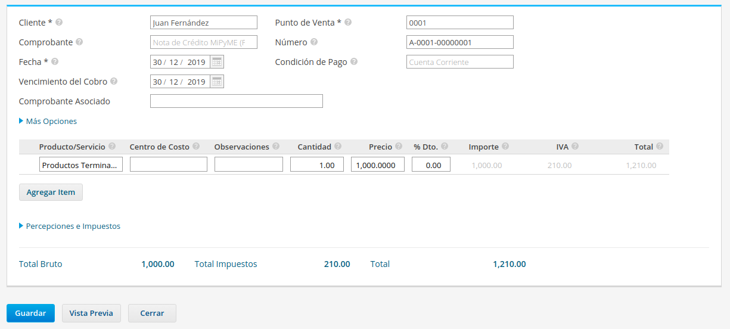Click the Fecha date input
Screen dimensions: 730x329
point(180,62)
